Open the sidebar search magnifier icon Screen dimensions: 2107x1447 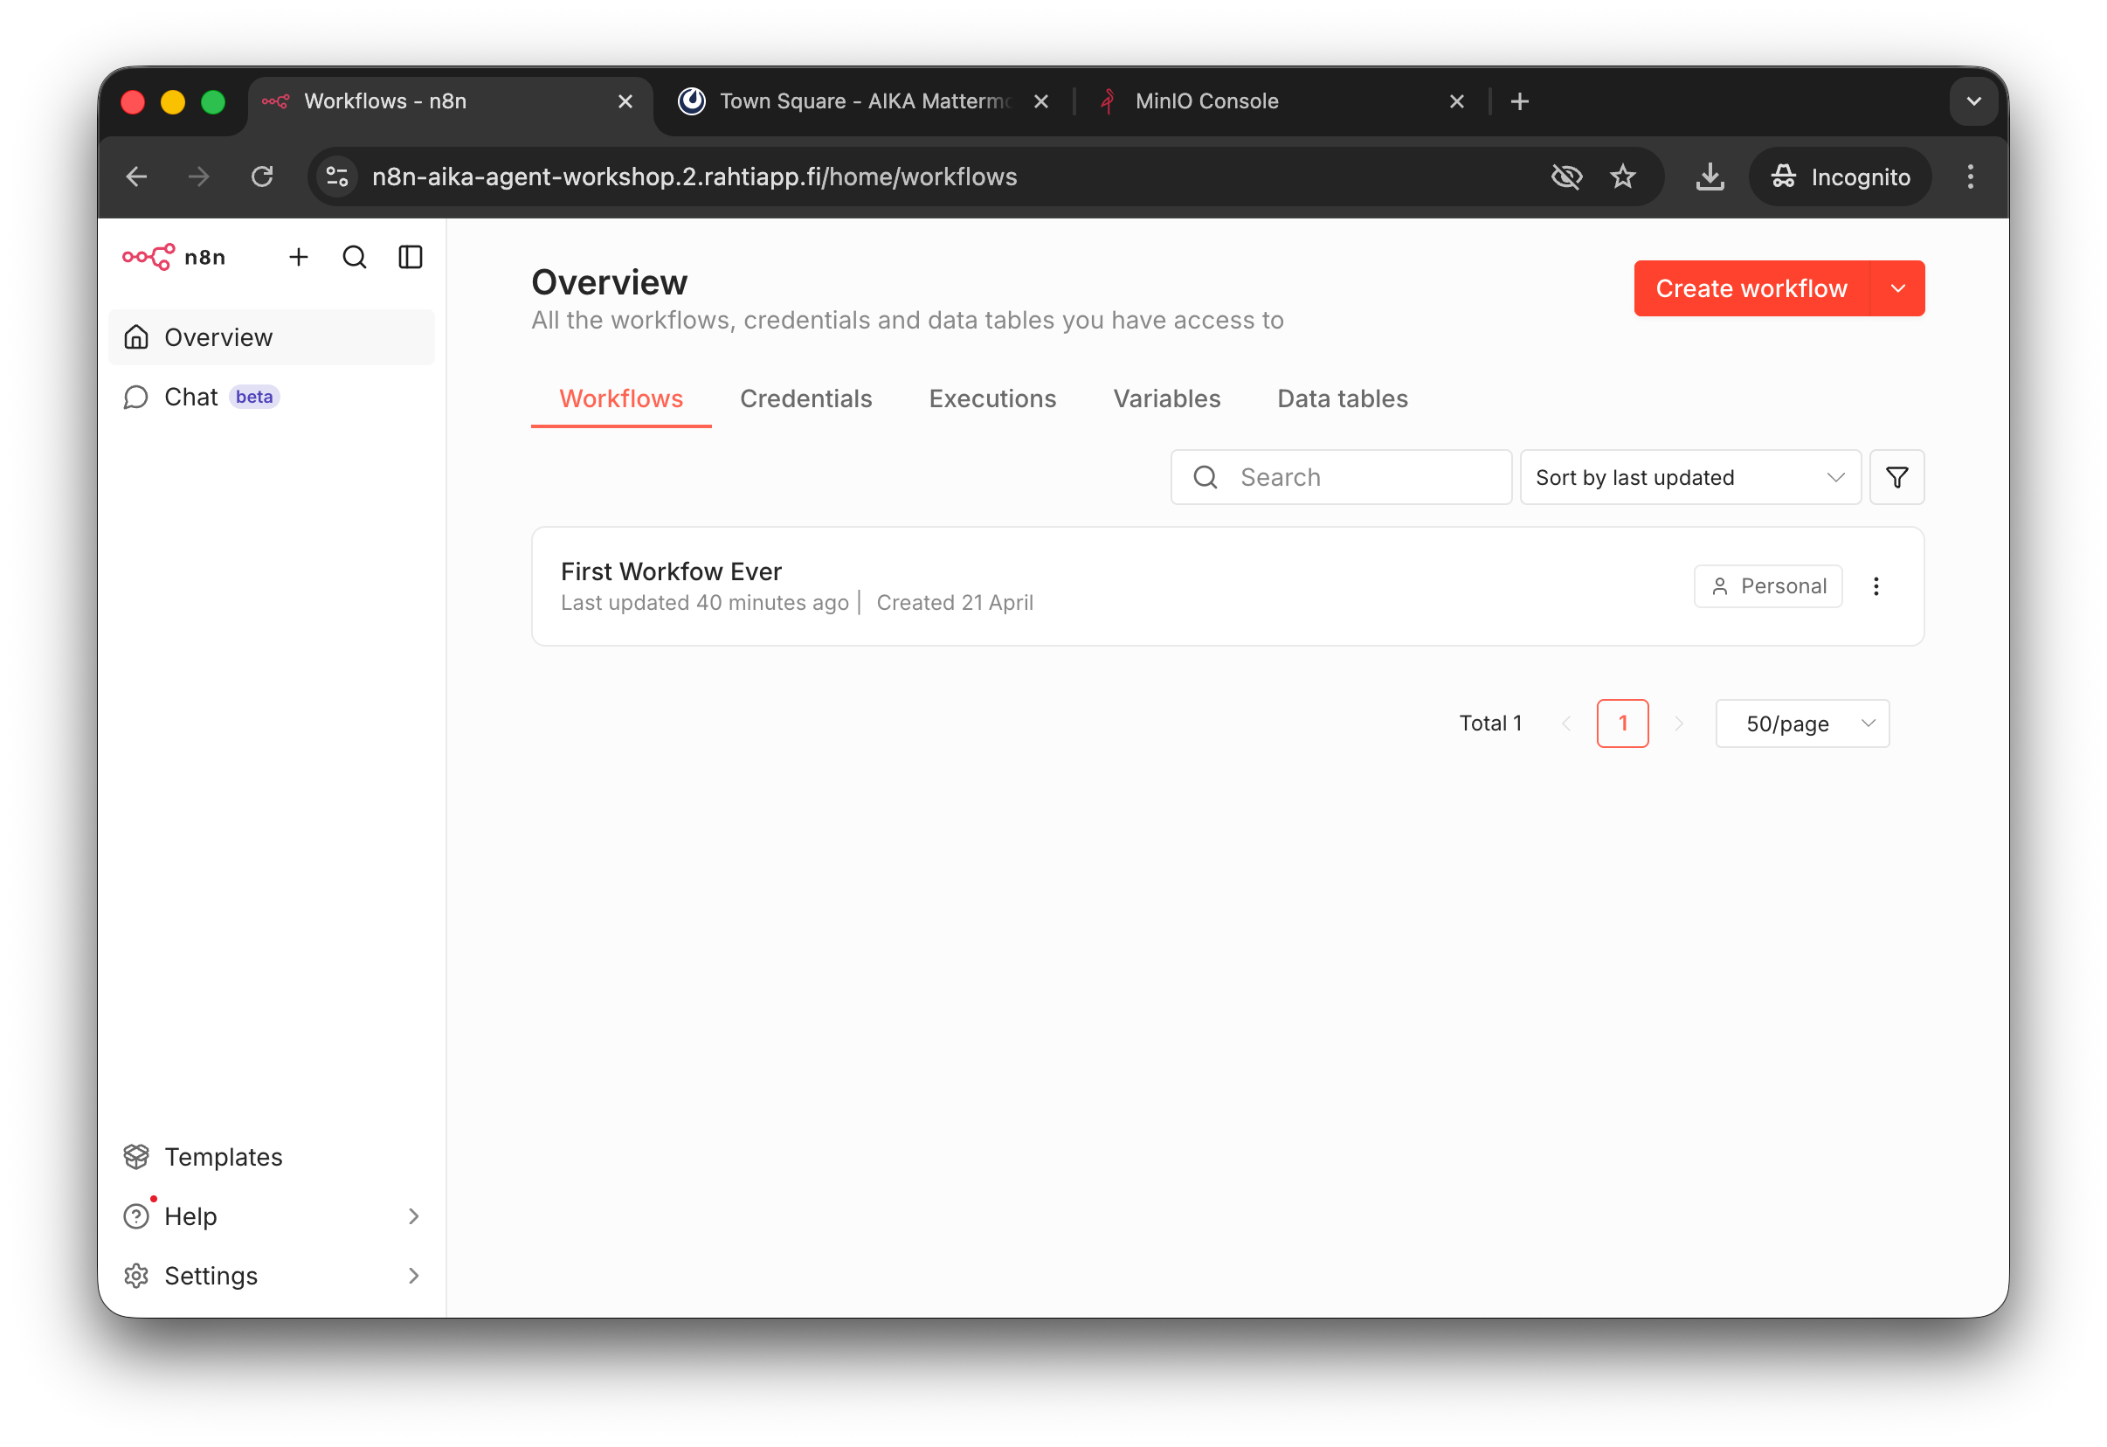coord(355,258)
